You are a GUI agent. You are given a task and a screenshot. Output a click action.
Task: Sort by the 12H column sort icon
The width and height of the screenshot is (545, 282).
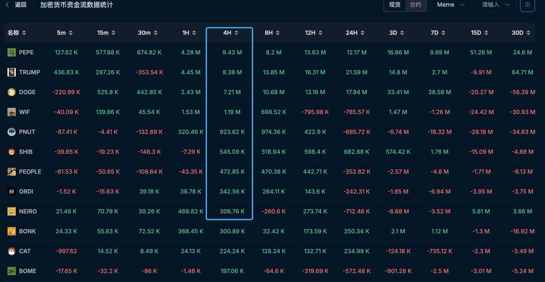pyautogui.click(x=320, y=33)
